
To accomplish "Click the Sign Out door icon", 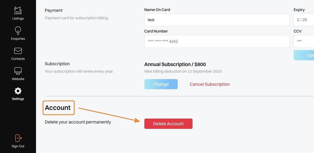I will click(18, 138).
